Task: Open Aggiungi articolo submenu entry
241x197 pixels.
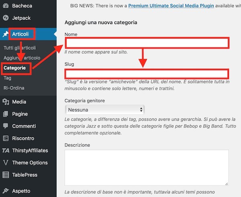Action: click(x=22, y=58)
